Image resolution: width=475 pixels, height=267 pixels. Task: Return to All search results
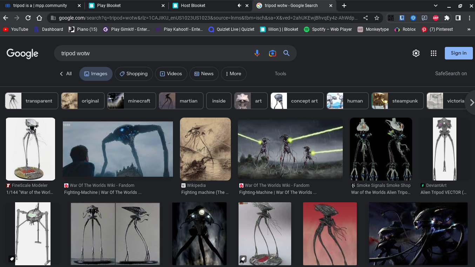coord(66,74)
